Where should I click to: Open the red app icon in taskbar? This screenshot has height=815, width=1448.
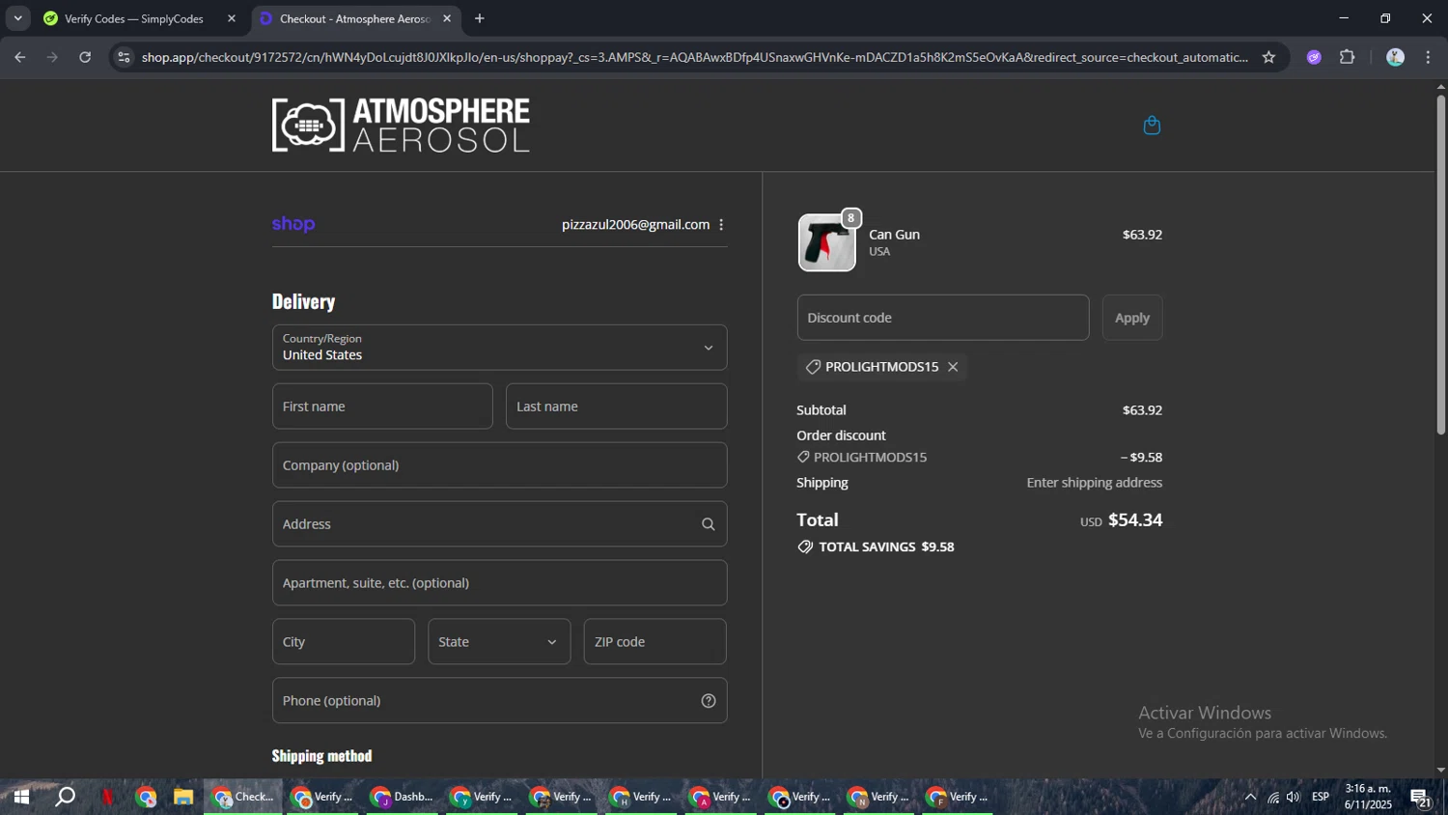[x=107, y=798]
